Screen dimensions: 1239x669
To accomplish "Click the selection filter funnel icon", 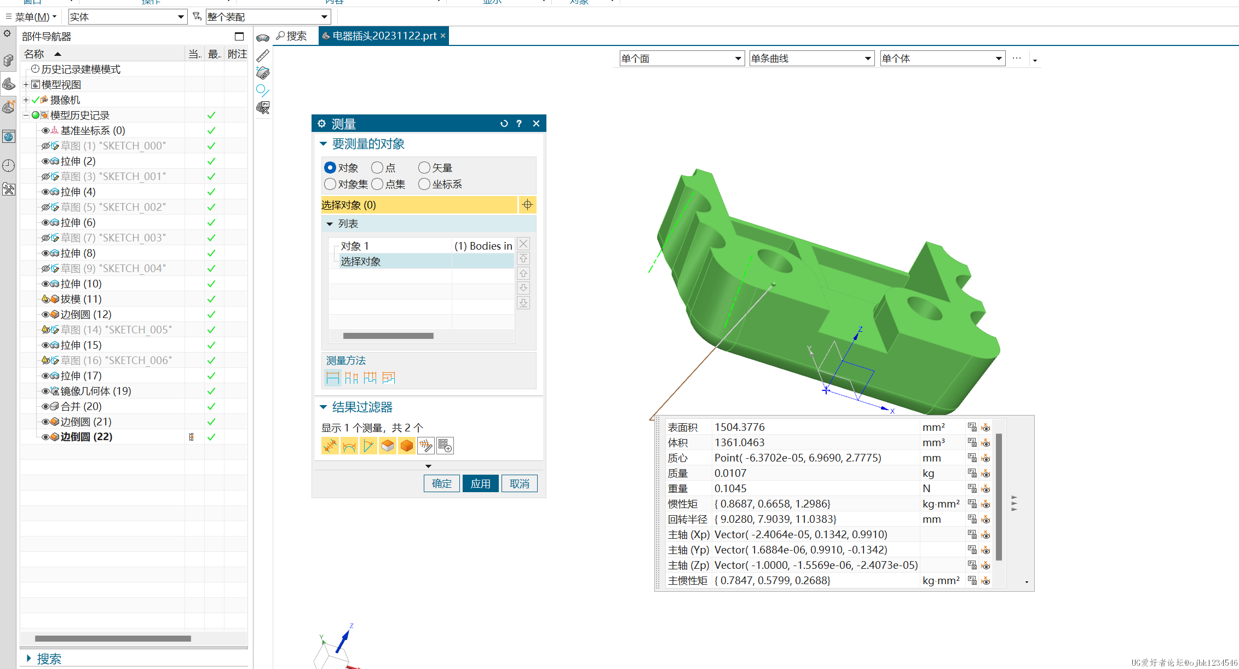I will pyautogui.click(x=197, y=17).
